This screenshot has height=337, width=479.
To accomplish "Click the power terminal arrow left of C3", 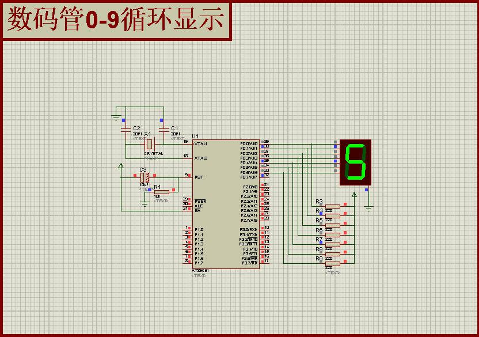I will coord(121,166).
